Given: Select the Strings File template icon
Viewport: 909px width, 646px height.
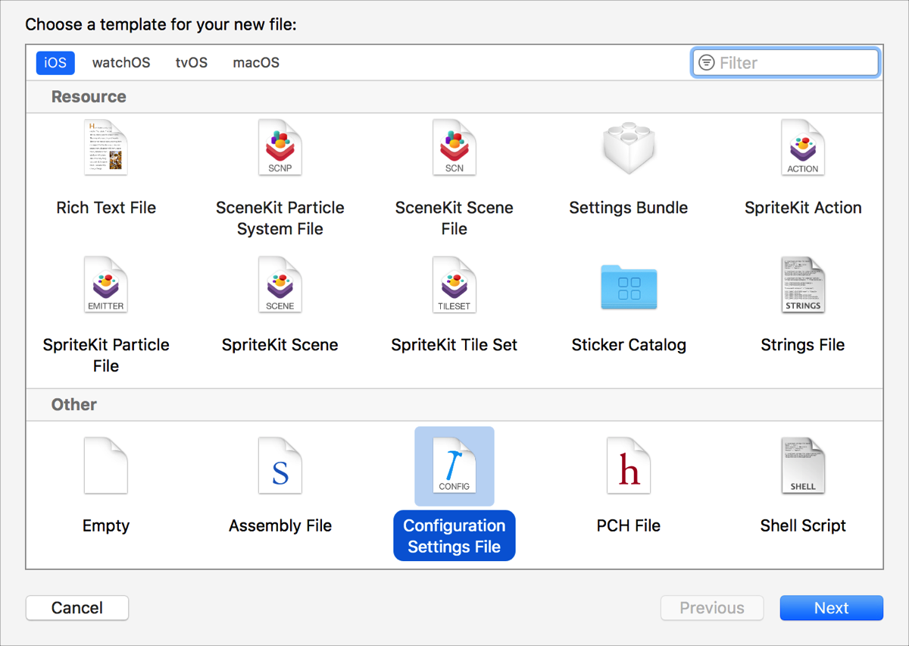Looking at the screenshot, I should tap(803, 284).
